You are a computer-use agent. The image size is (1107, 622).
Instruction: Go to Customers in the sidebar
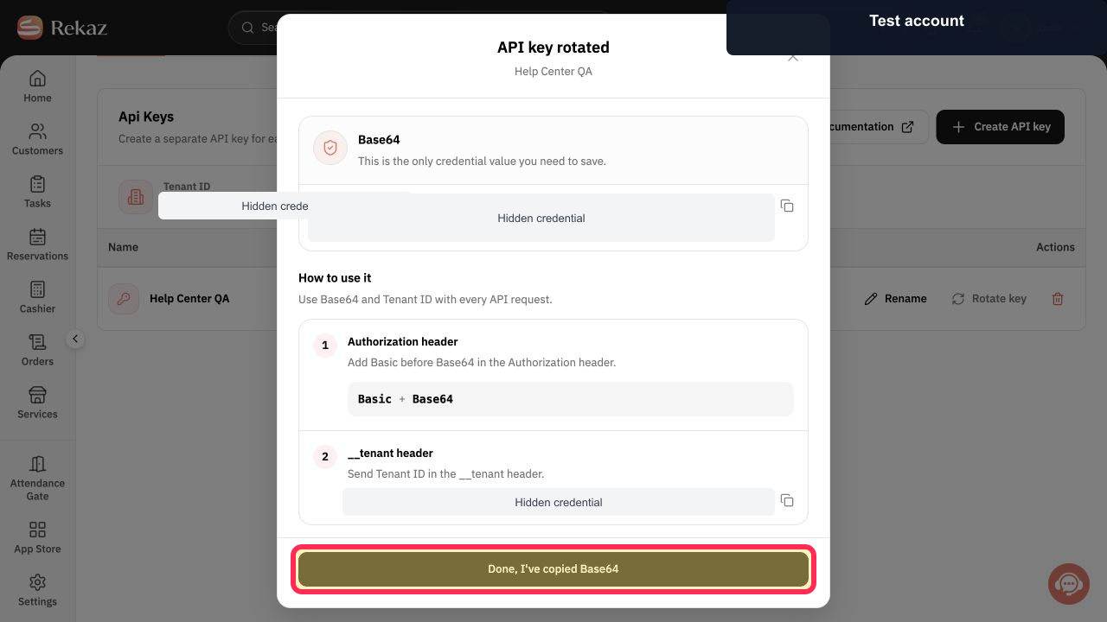(37, 139)
